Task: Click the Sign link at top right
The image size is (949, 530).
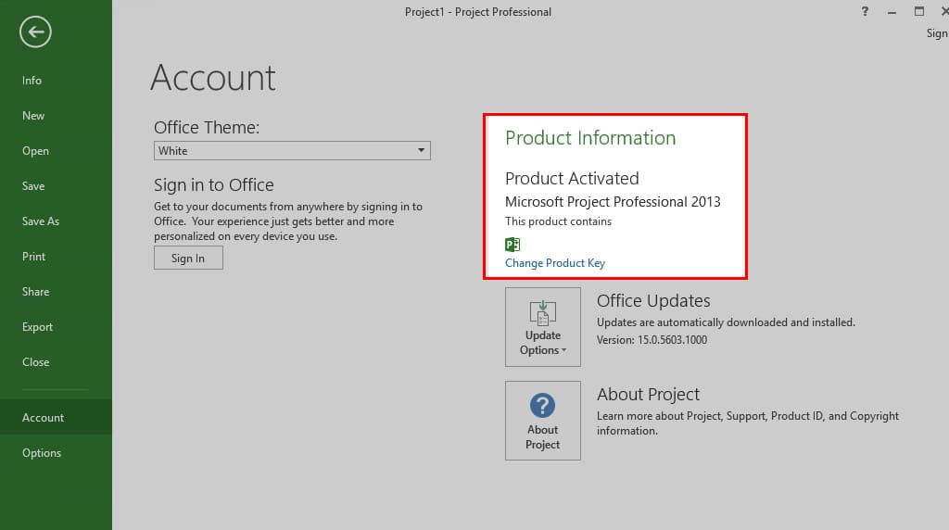Action: point(937,33)
